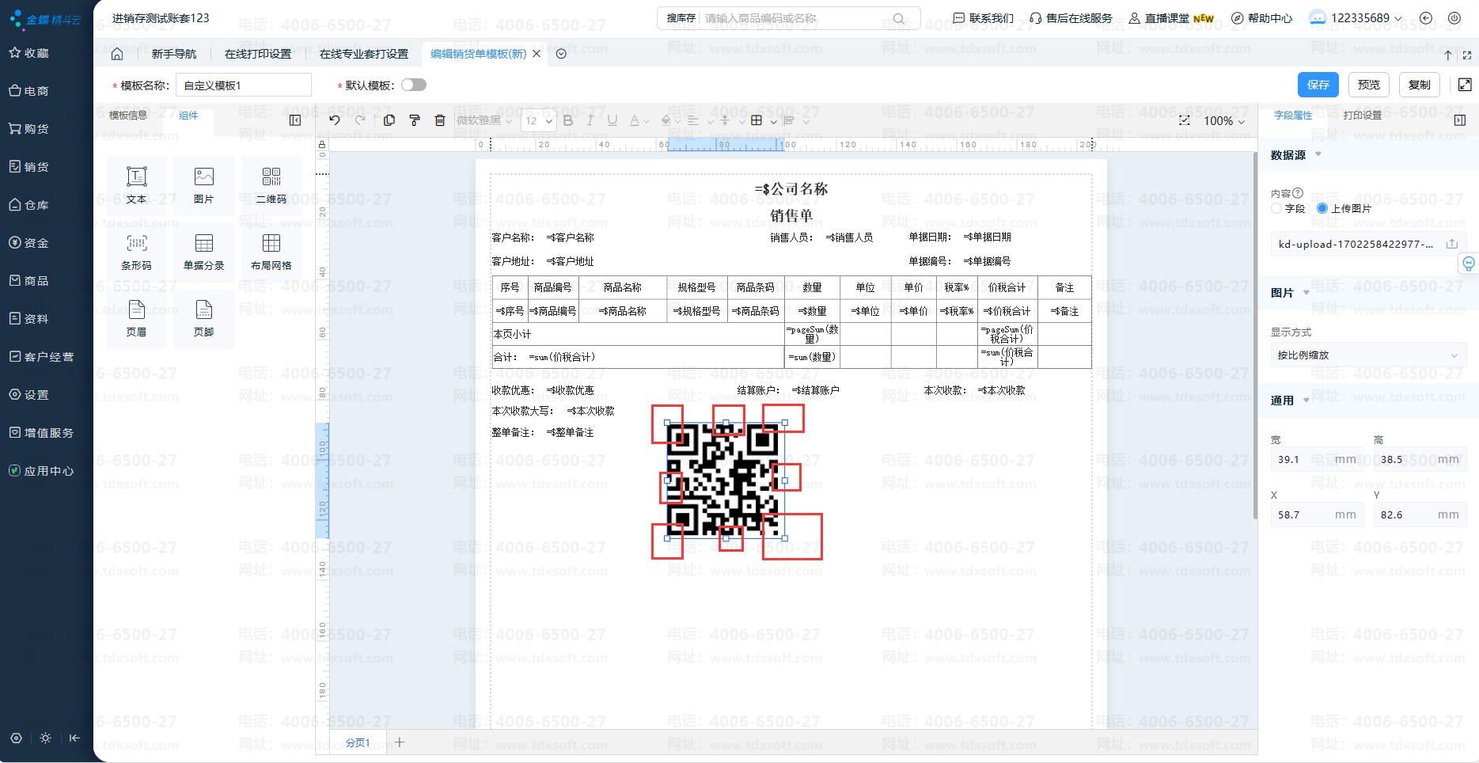
Task: Expand the 100% zoom level dropdown
Action: [1224, 121]
